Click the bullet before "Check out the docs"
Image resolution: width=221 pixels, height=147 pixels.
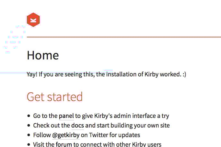(29, 126)
